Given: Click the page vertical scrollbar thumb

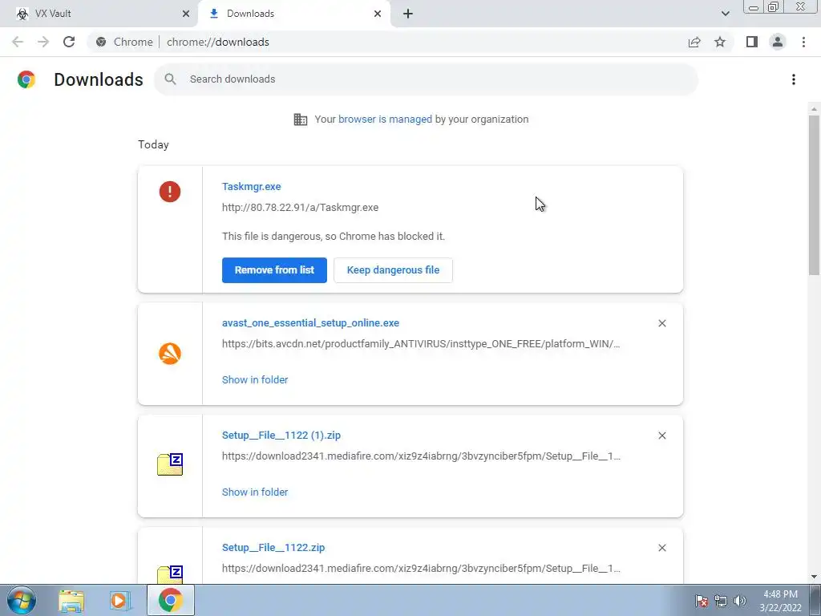Looking at the screenshot, I should (x=814, y=195).
